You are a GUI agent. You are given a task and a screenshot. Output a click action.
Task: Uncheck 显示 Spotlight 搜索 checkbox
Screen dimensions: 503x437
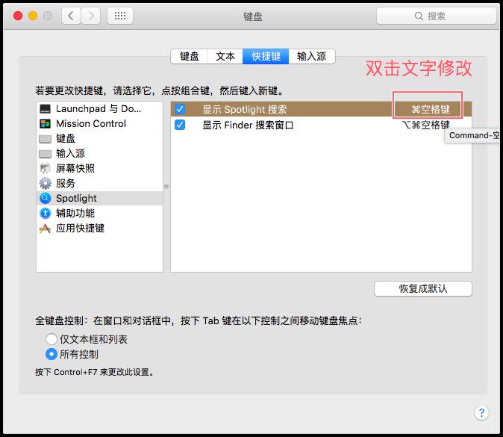pos(180,110)
